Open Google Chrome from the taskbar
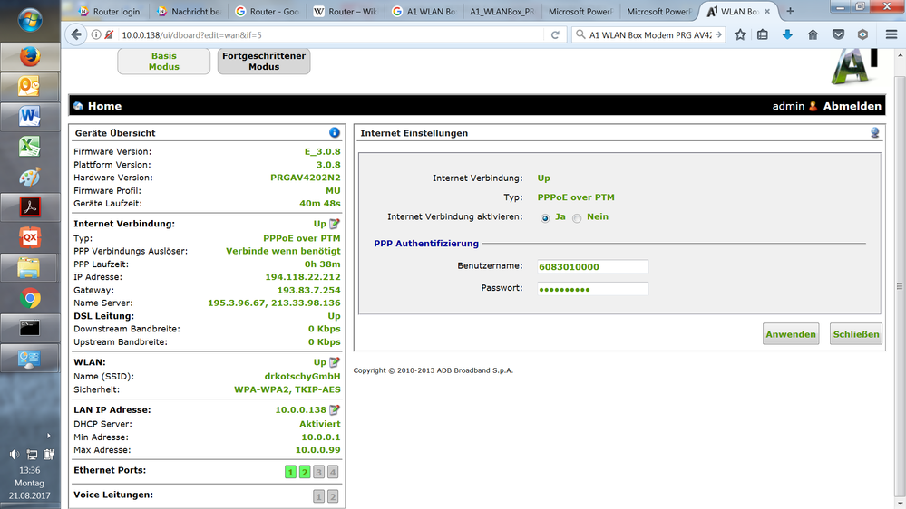 (x=30, y=298)
